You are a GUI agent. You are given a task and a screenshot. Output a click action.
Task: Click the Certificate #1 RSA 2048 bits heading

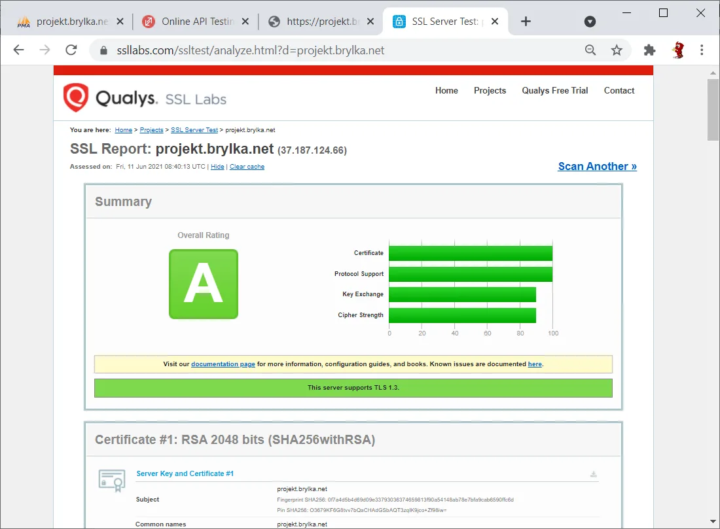235,439
